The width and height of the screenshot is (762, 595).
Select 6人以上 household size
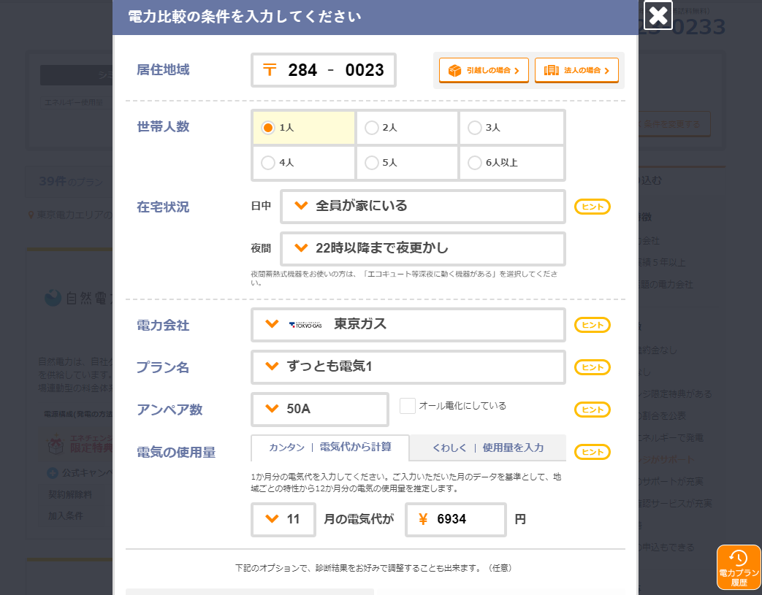(x=511, y=163)
